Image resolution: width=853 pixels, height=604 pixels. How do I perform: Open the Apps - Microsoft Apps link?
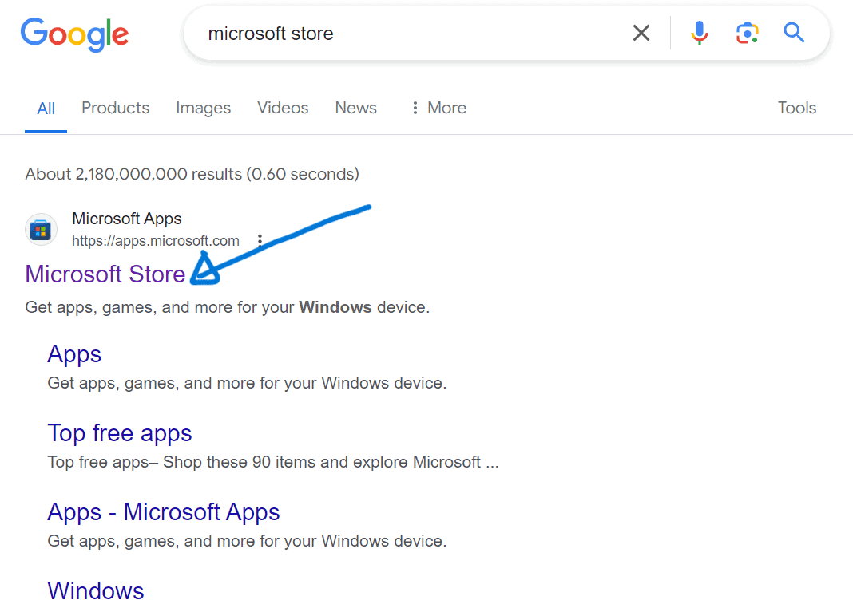(x=163, y=511)
